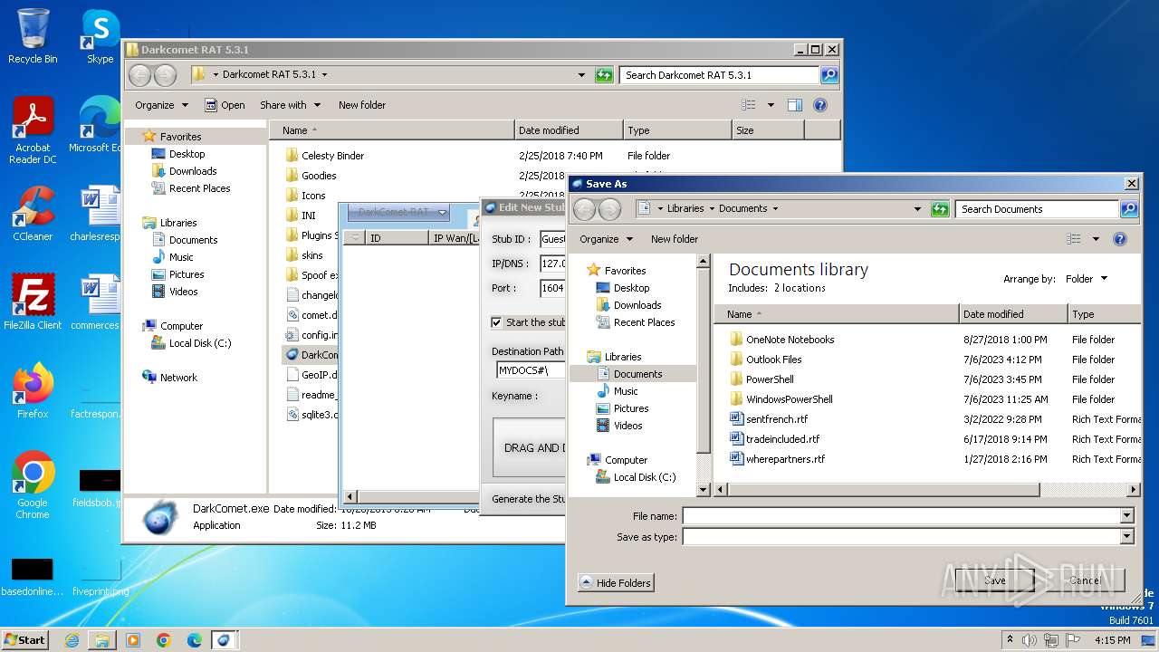Go back in Save As dialog

point(585,209)
